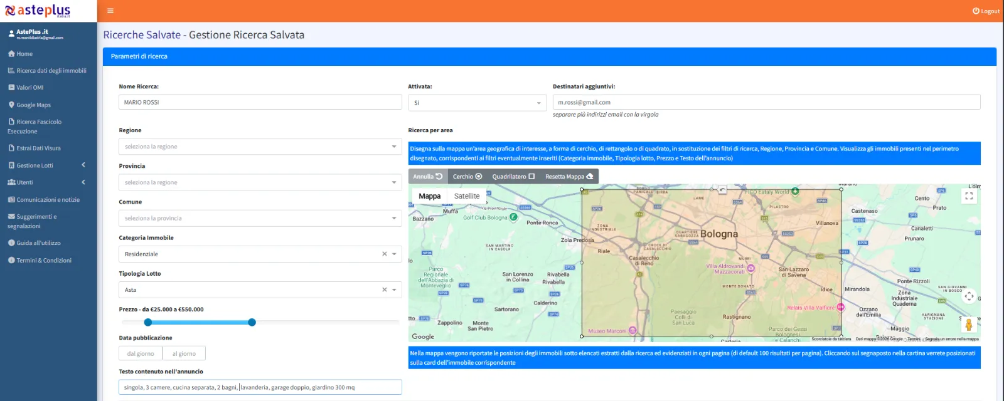Click the map camera pan control

pos(969,296)
